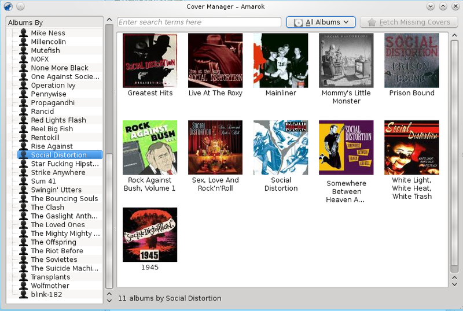The image size is (463, 311).
Task: Select Rock Against Bush, Volume 1 cover
Action: coord(150,147)
